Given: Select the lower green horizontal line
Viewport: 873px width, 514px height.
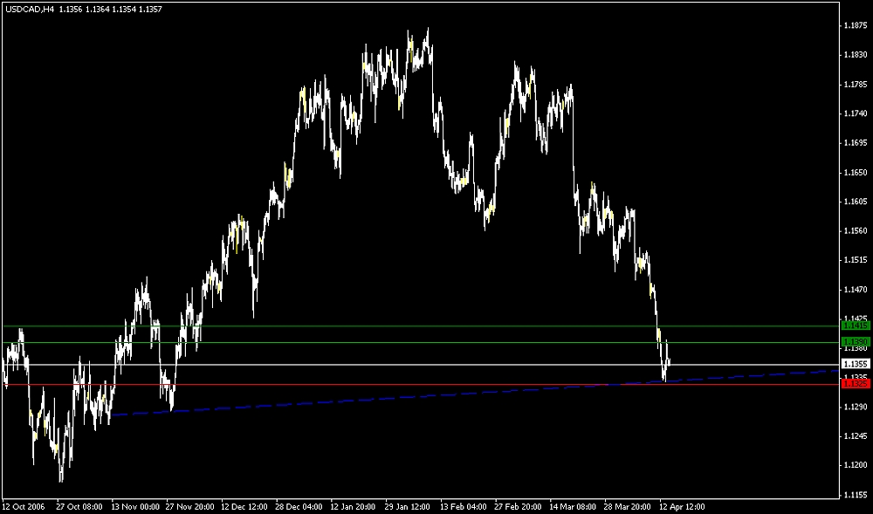Looking at the screenshot, I should (x=436, y=342).
